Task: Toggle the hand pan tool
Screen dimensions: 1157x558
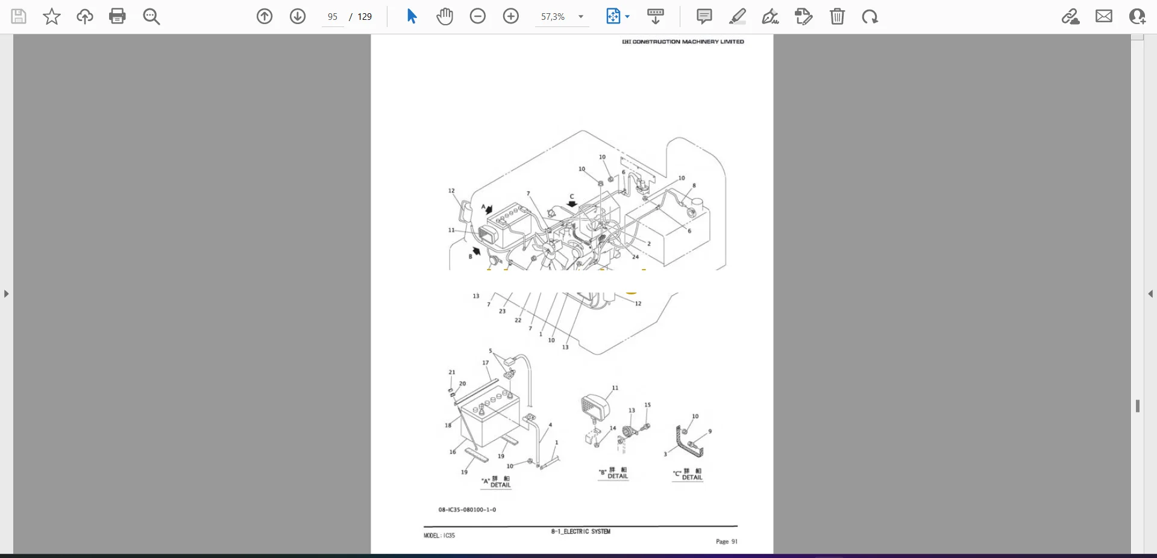Action: pos(445,16)
